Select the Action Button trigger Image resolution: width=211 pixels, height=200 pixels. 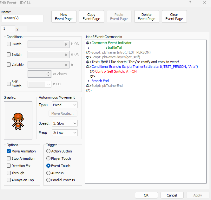[49, 151]
